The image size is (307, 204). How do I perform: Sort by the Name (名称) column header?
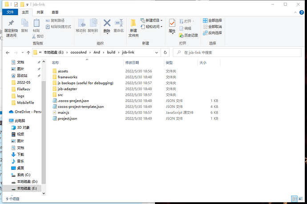coord(56,63)
